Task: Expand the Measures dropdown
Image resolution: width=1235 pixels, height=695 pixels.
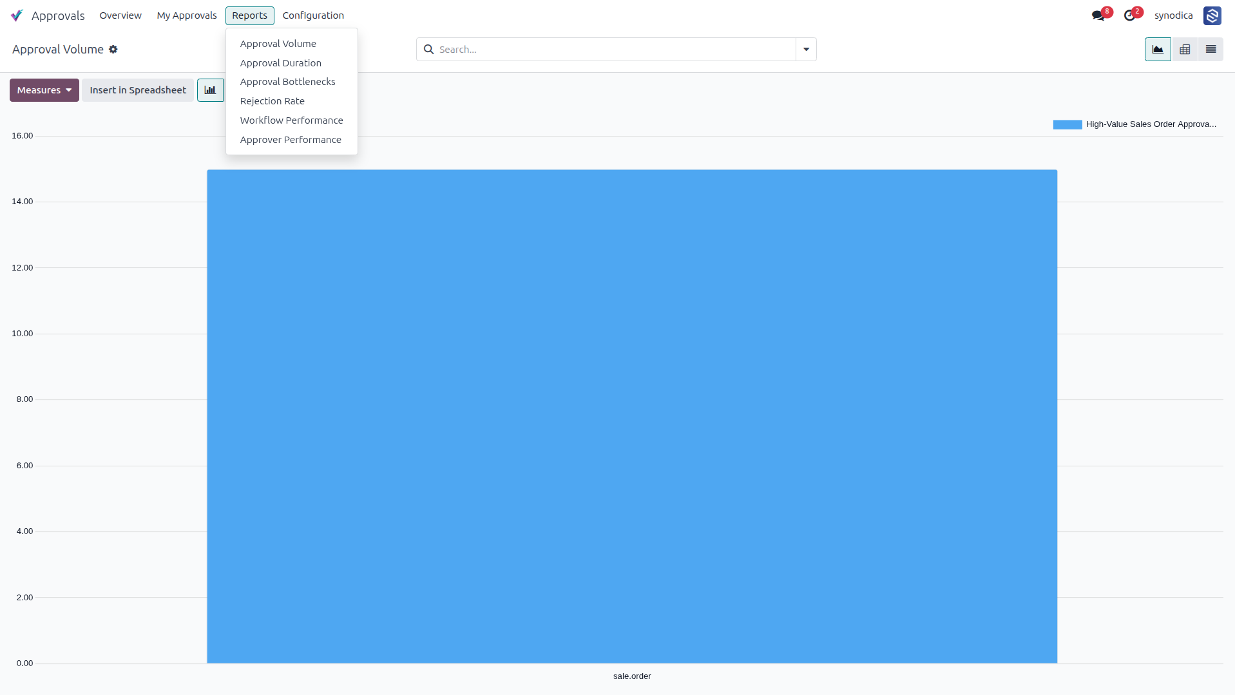Action: [44, 90]
